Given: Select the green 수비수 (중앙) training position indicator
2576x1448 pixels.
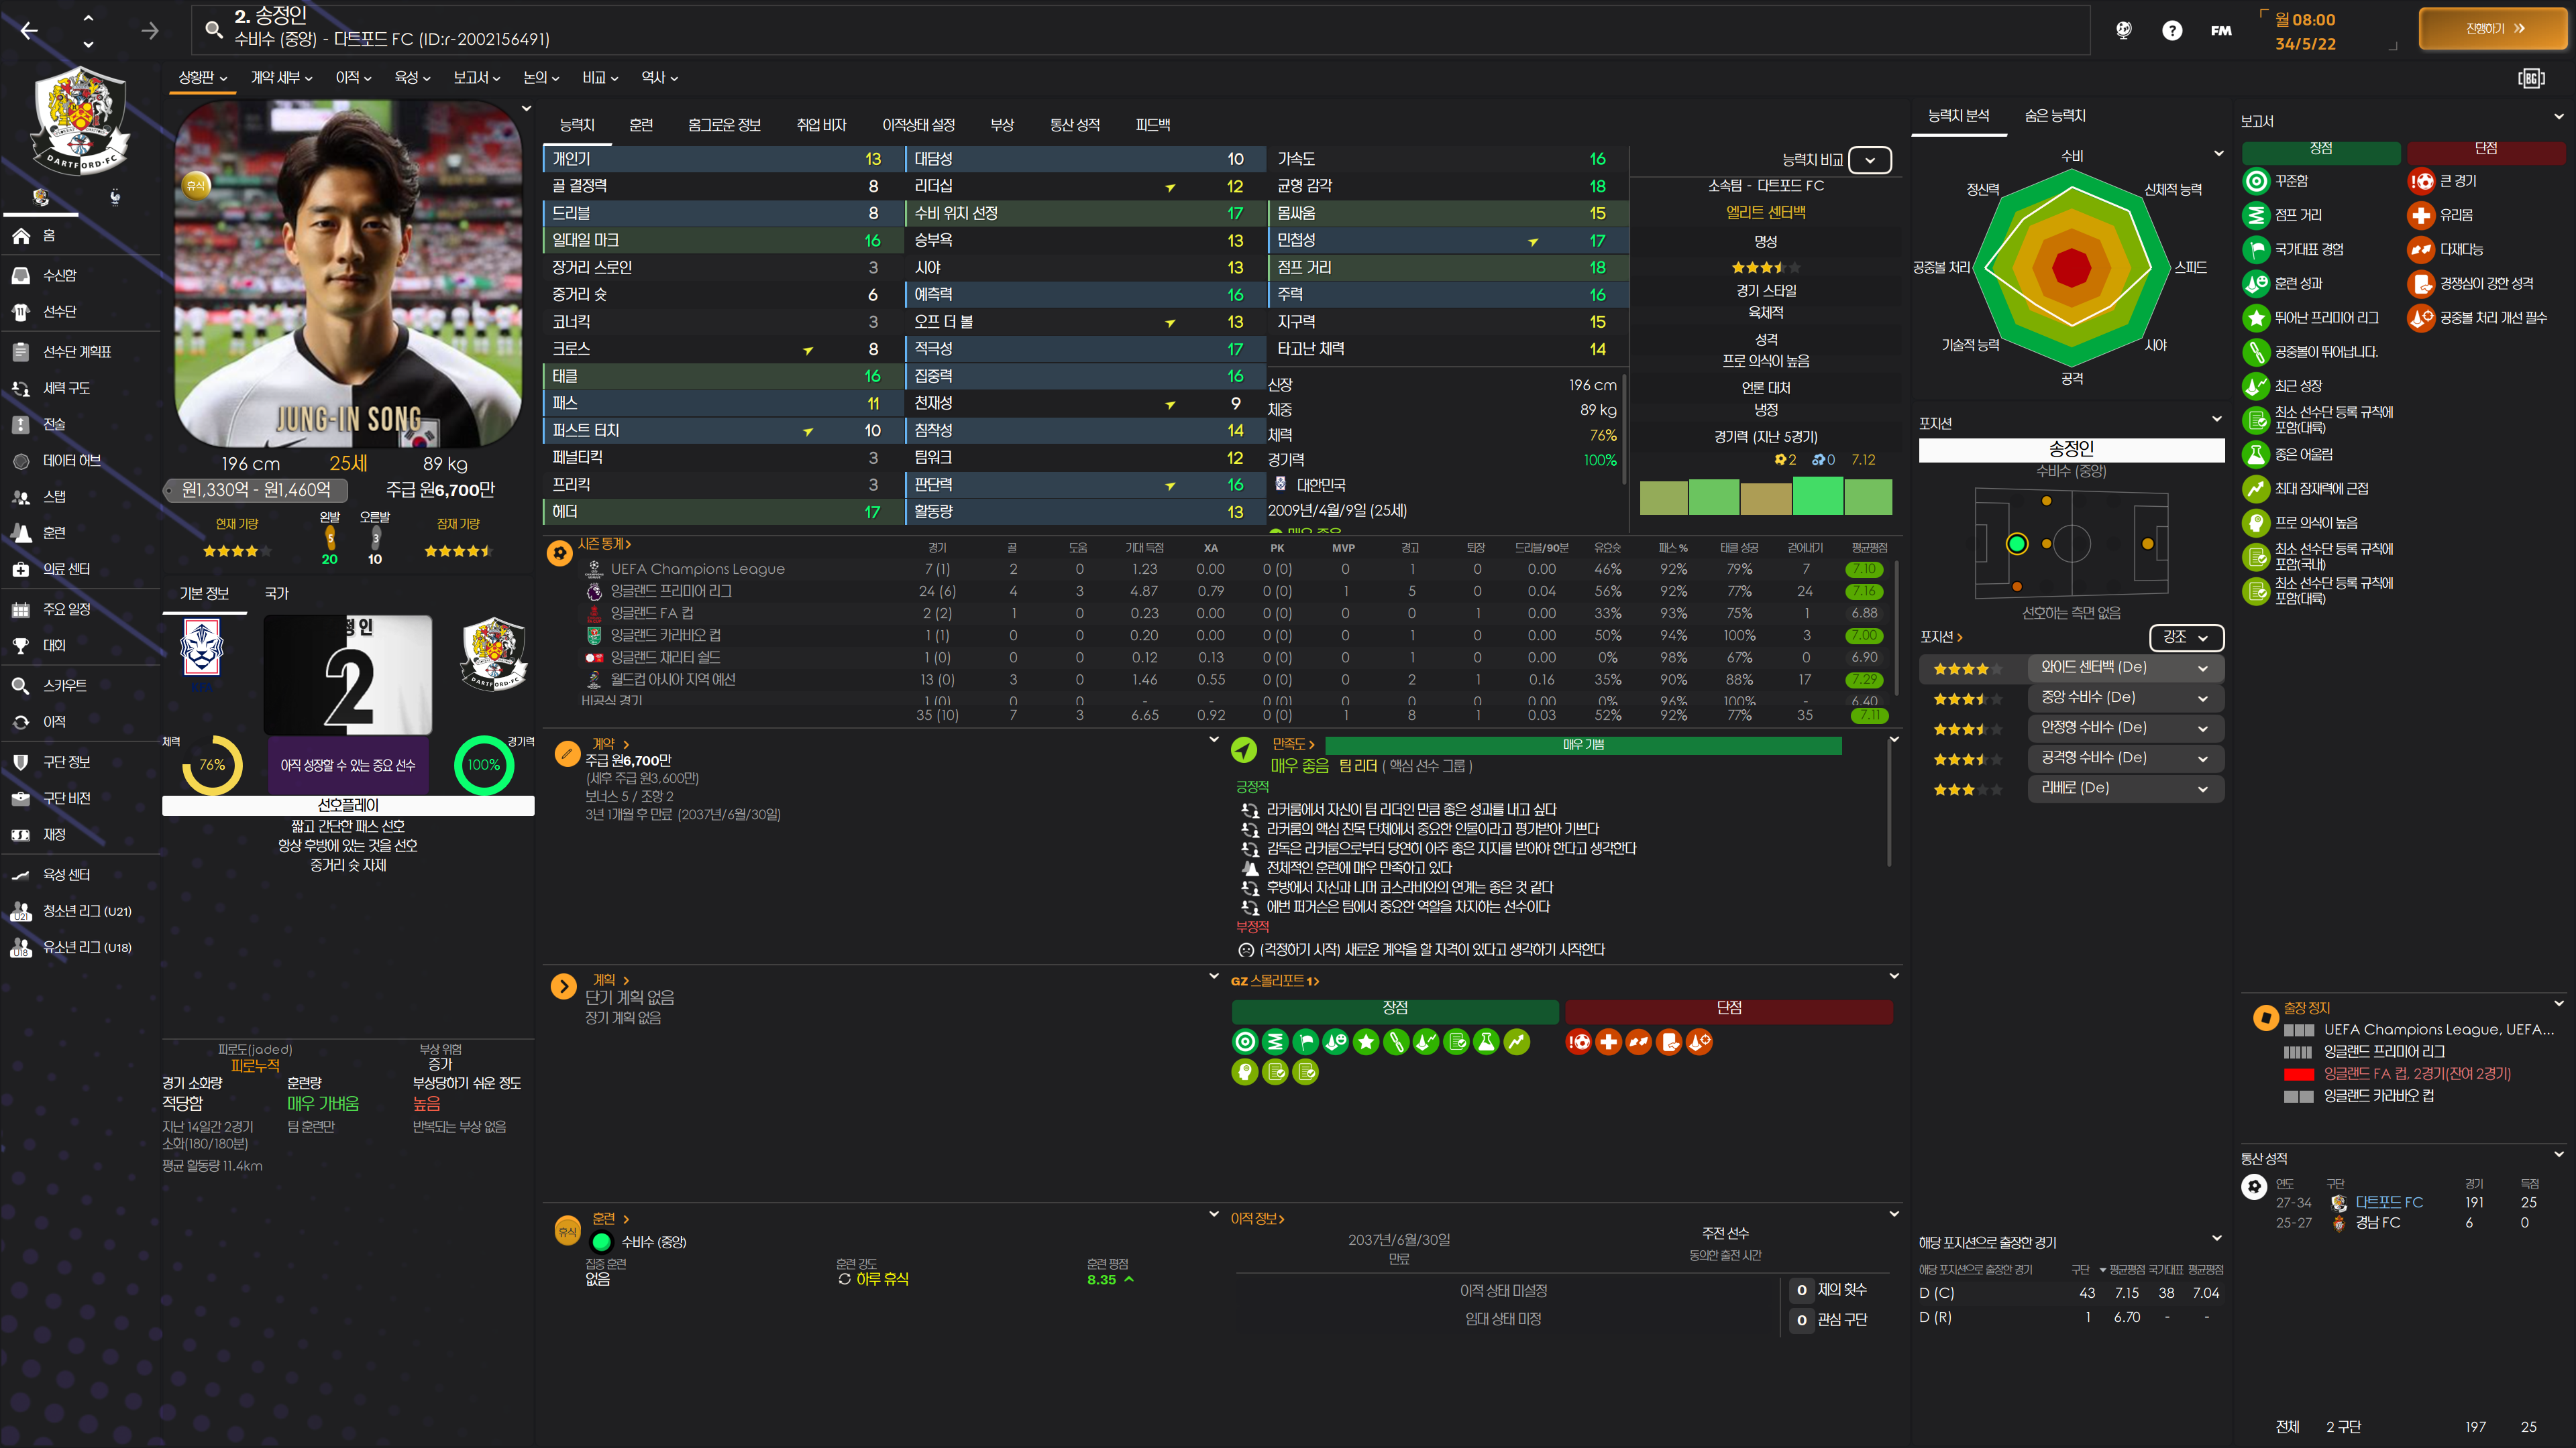Looking at the screenshot, I should click(x=601, y=1242).
